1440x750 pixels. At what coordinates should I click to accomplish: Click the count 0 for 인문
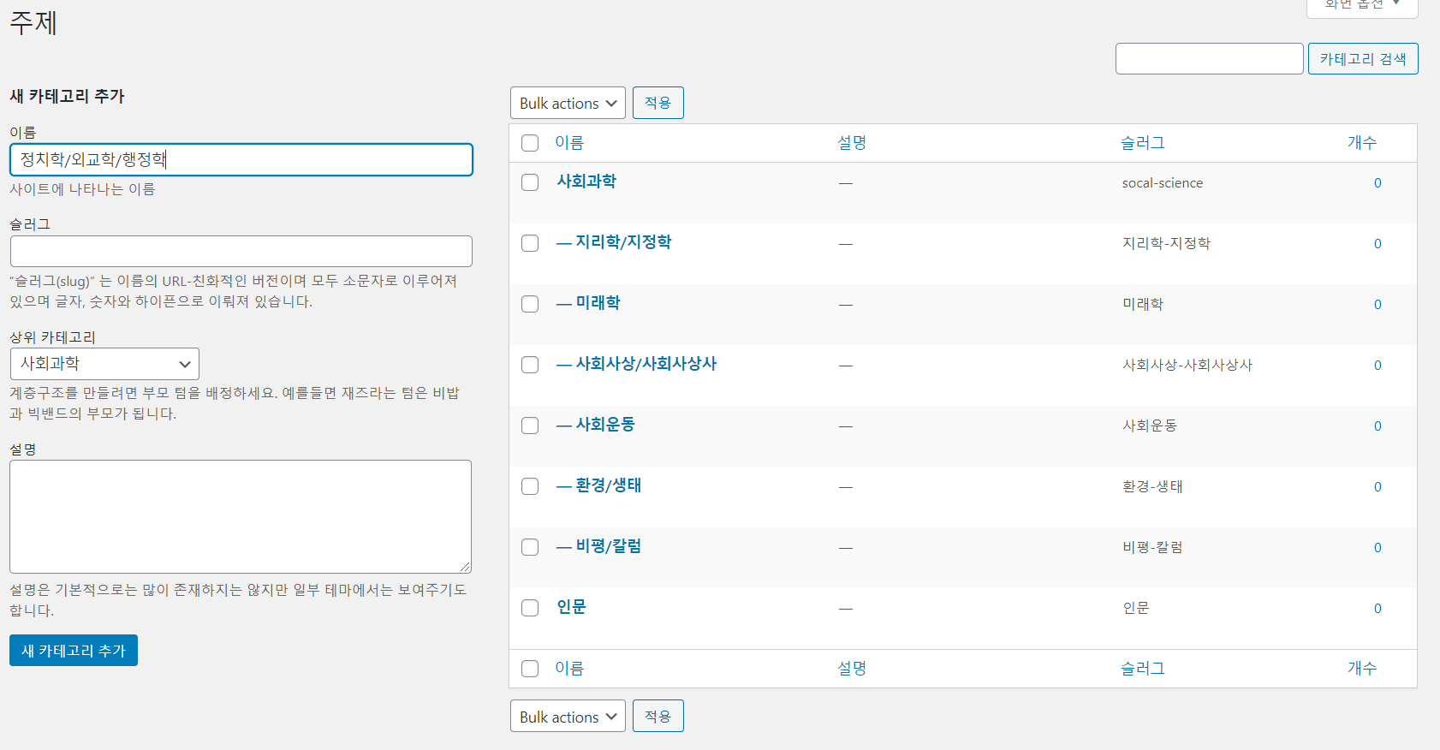click(1378, 608)
